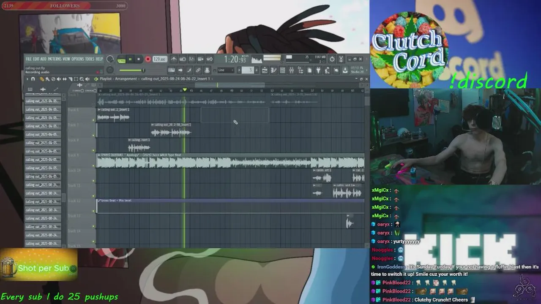Toggle SONG/pattern mode button
541x304 pixels.
[x=121, y=60]
